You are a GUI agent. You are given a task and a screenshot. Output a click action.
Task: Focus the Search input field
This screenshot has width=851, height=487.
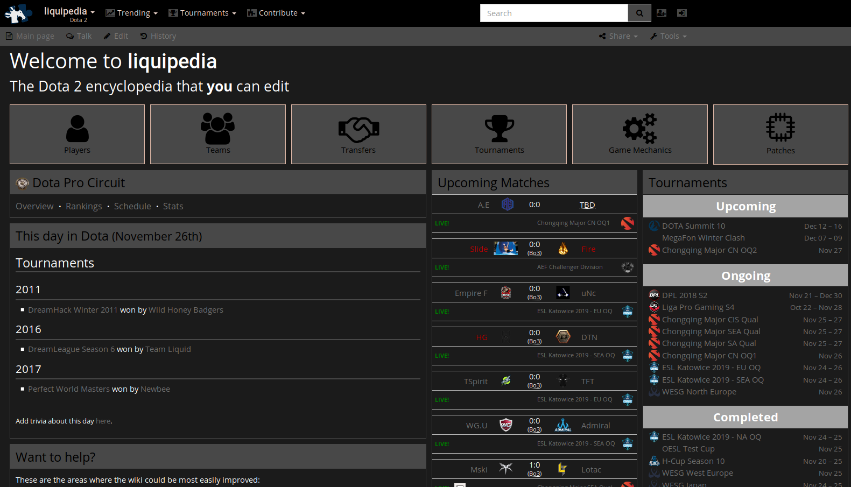coord(554,13)
